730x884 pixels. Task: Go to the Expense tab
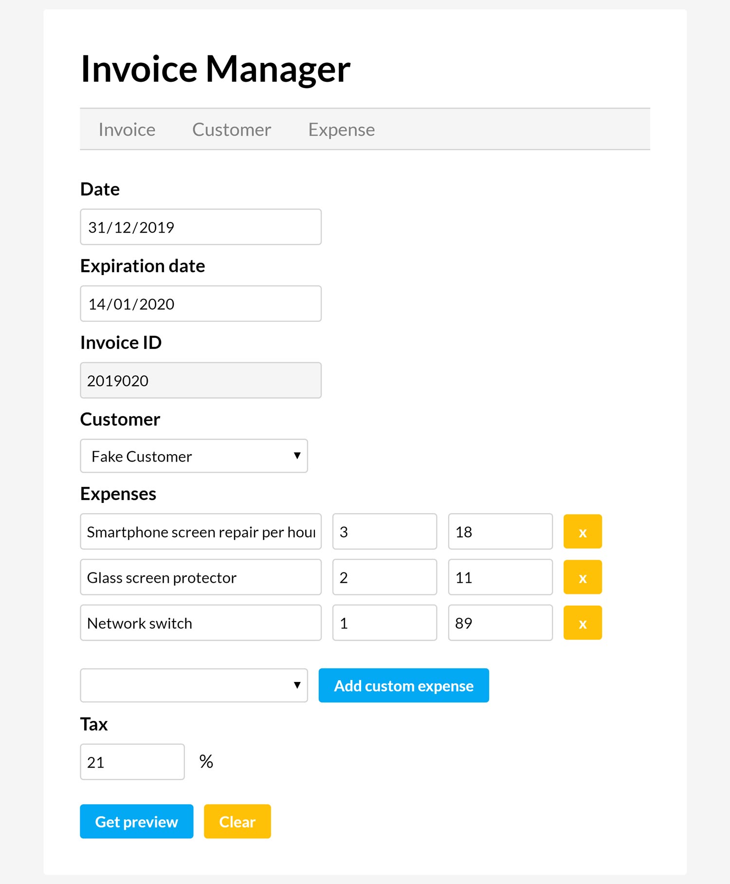pos(342,129)
